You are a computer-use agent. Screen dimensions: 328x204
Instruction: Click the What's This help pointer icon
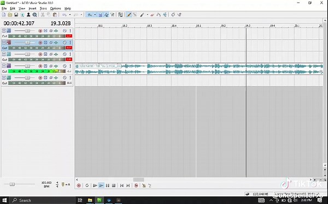(179, 15)
